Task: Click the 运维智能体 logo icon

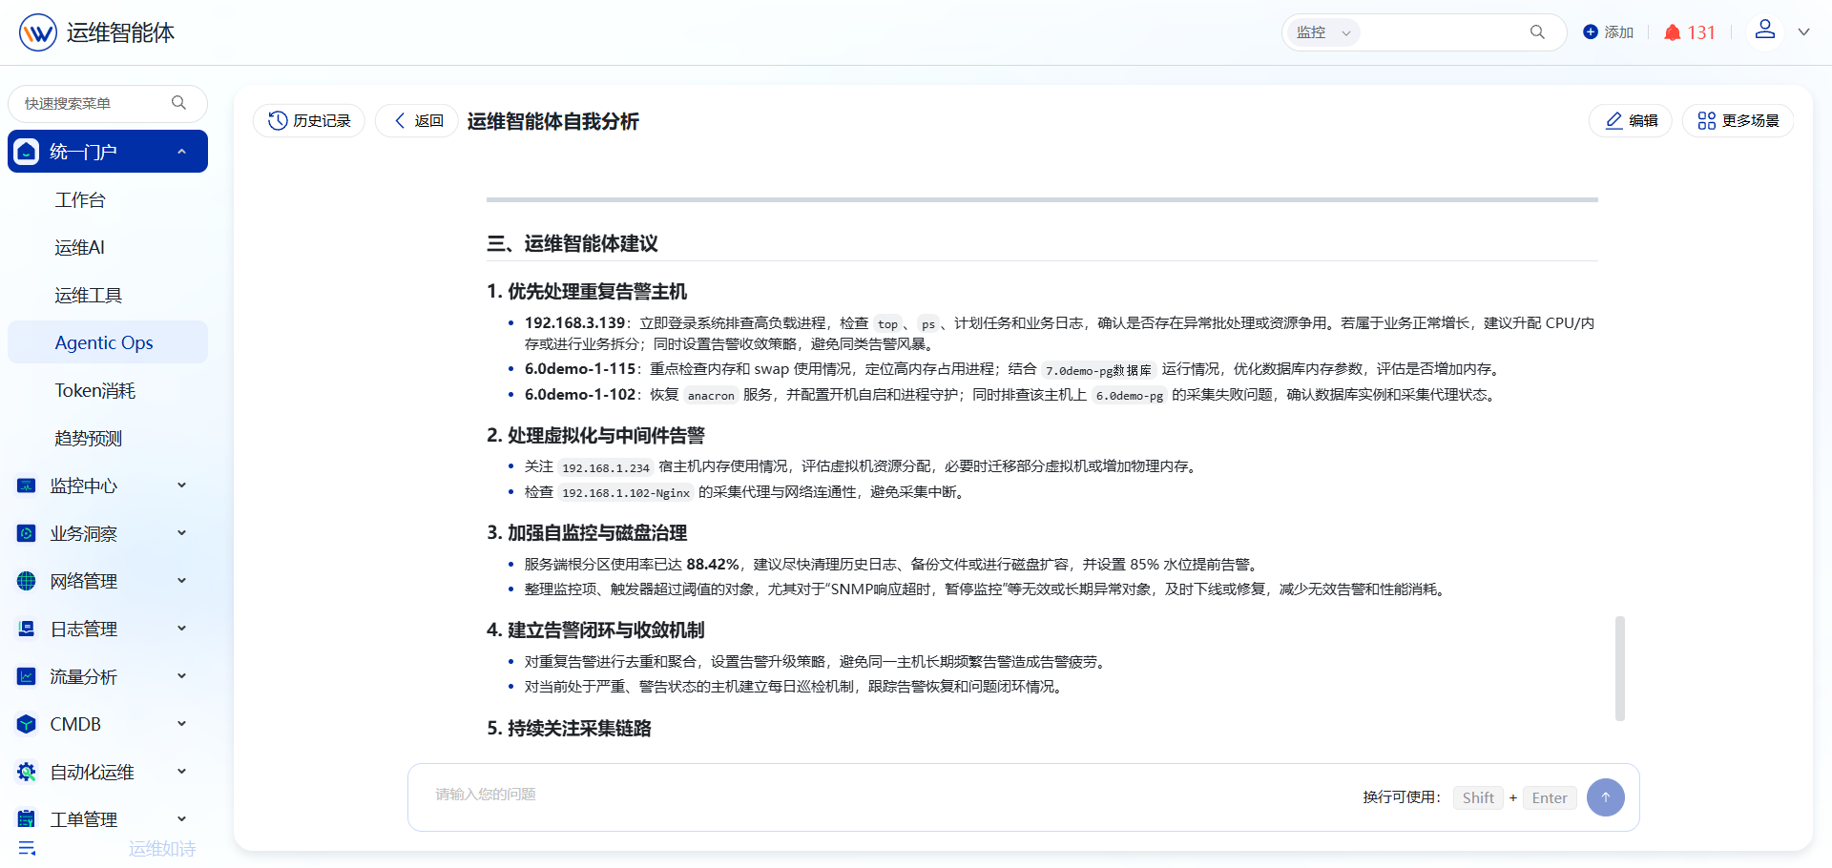Action: pyautogui.click(x=38, y=32)
